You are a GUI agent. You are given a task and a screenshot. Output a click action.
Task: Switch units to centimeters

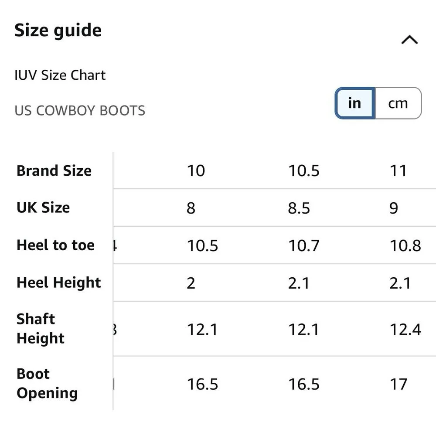click(398, 103)
